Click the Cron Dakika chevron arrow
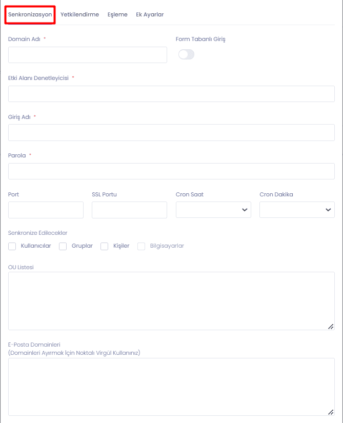 pos(328,210)
